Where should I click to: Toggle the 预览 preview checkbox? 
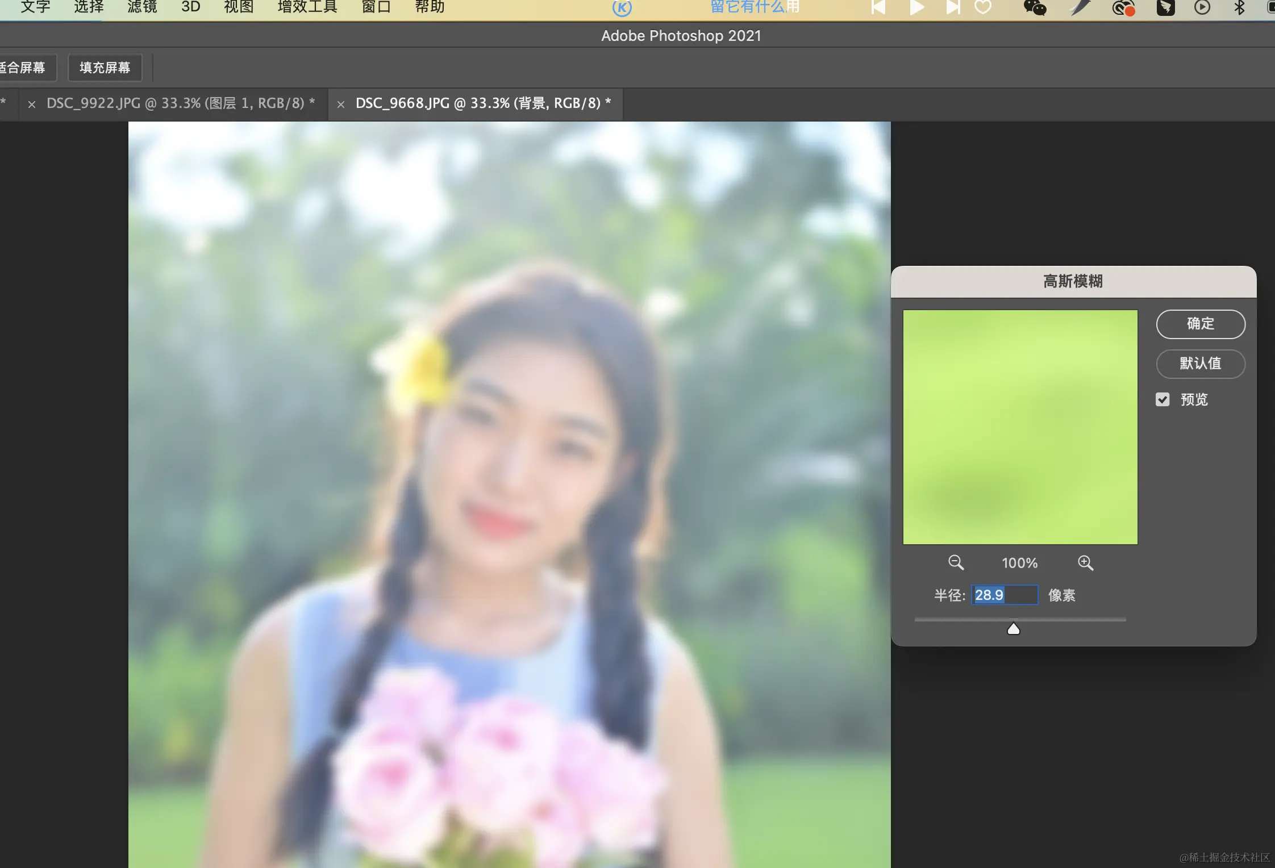point(1162,399)
